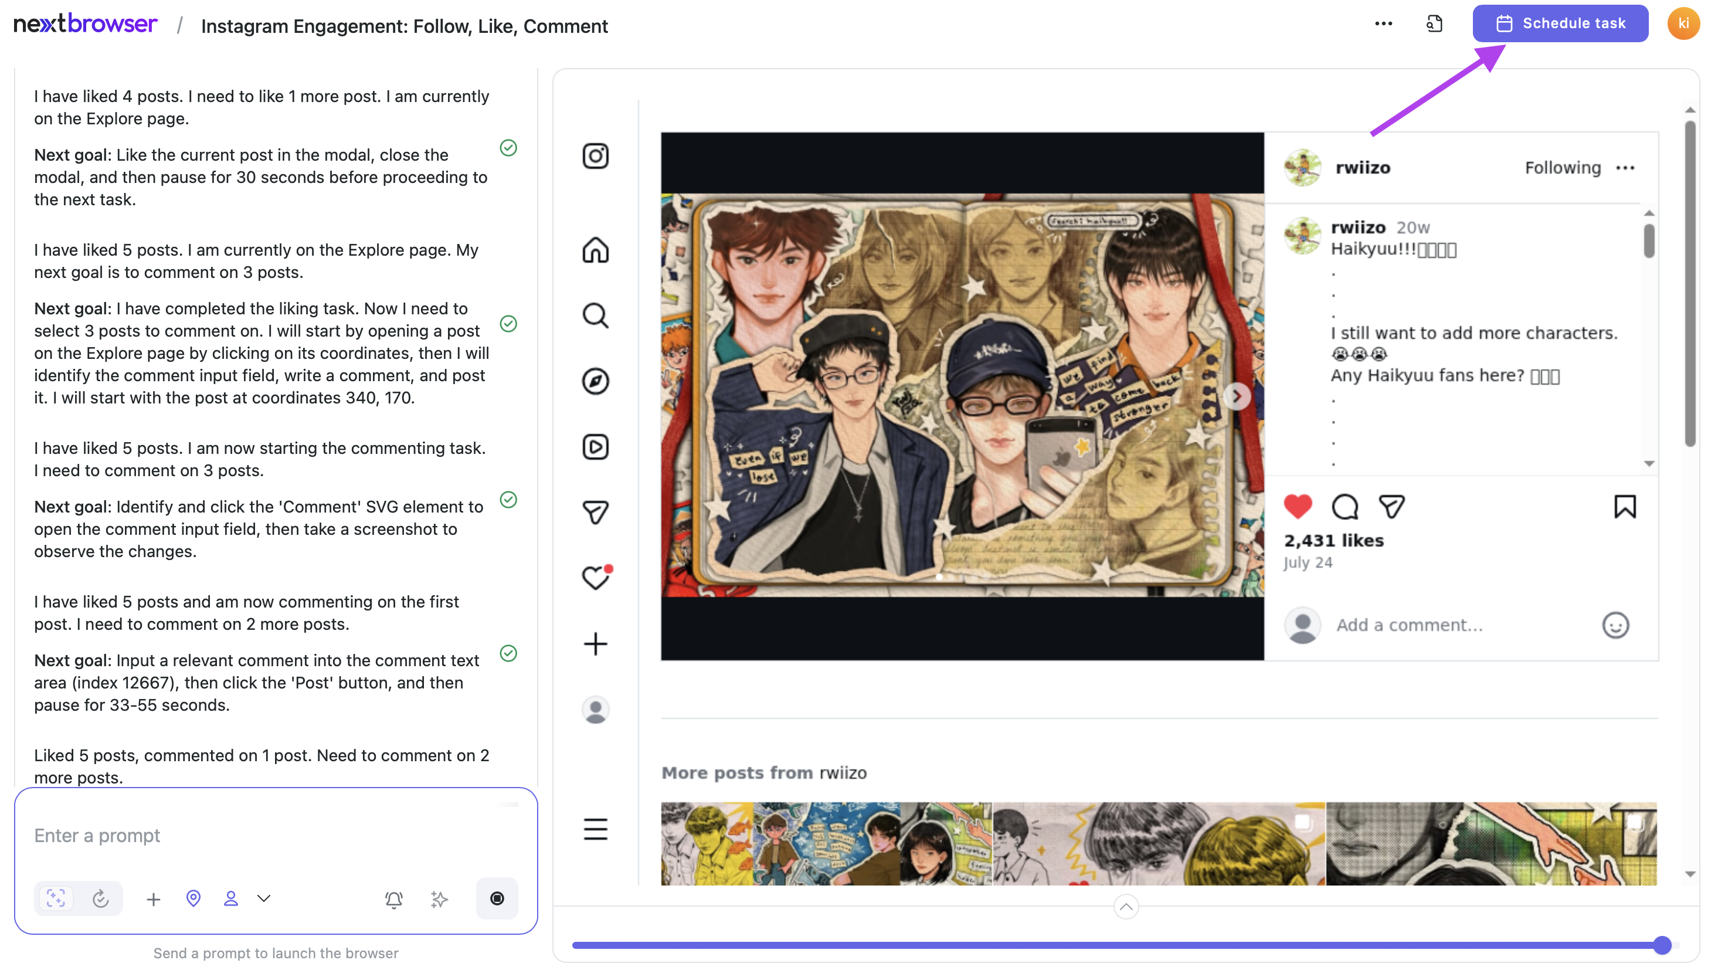The height and width of the screenshot is (977, 1718).
Task: Open Instagram Search icon
Action: point(595,316)
